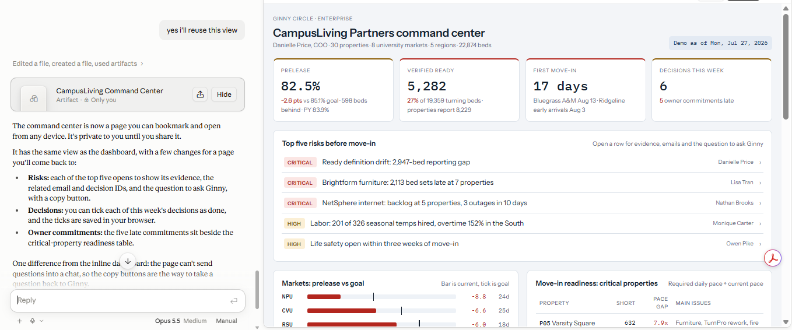792x330 pixels.
Task: Click the 25d value in CVU row
Action: 504,311
